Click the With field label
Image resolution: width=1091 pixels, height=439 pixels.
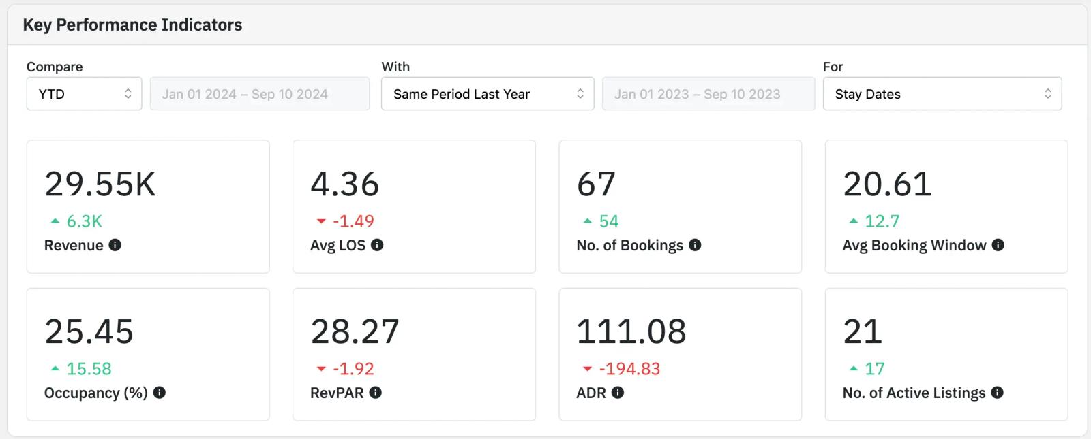click(395, 67)
